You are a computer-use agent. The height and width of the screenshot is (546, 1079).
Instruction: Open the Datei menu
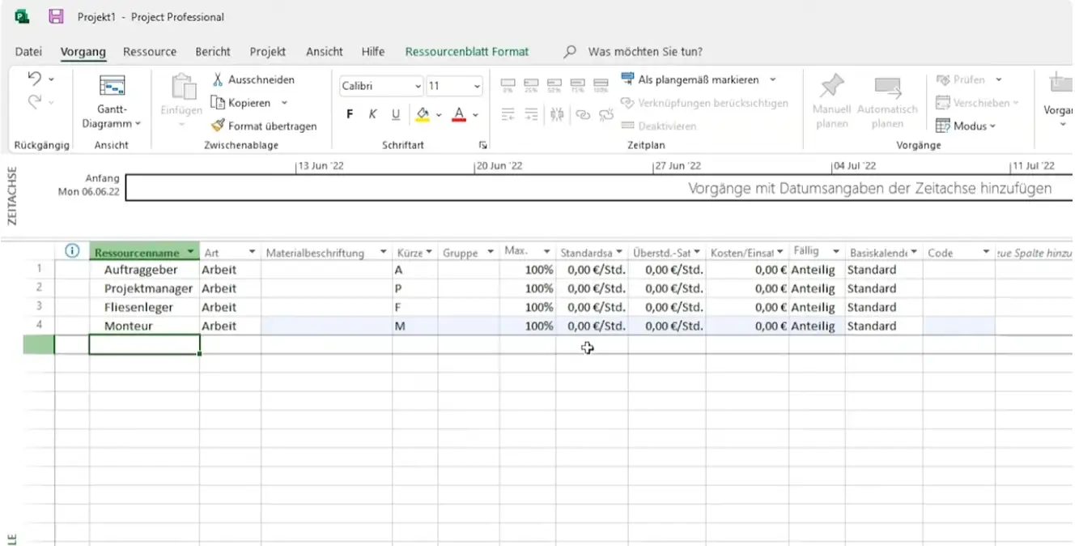(x=28, y=51)
